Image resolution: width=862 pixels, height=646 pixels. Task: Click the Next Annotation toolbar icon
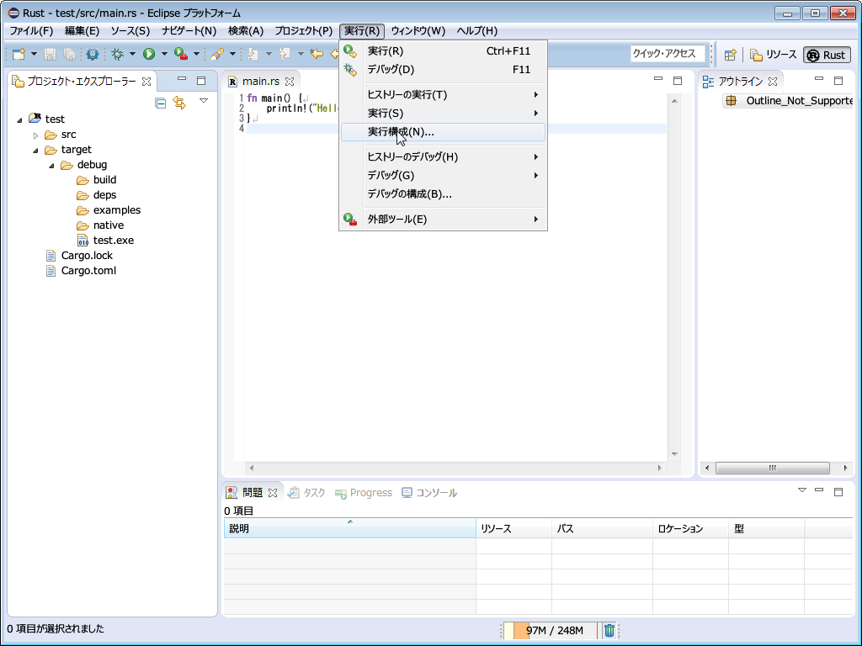(x=253, y=54)
